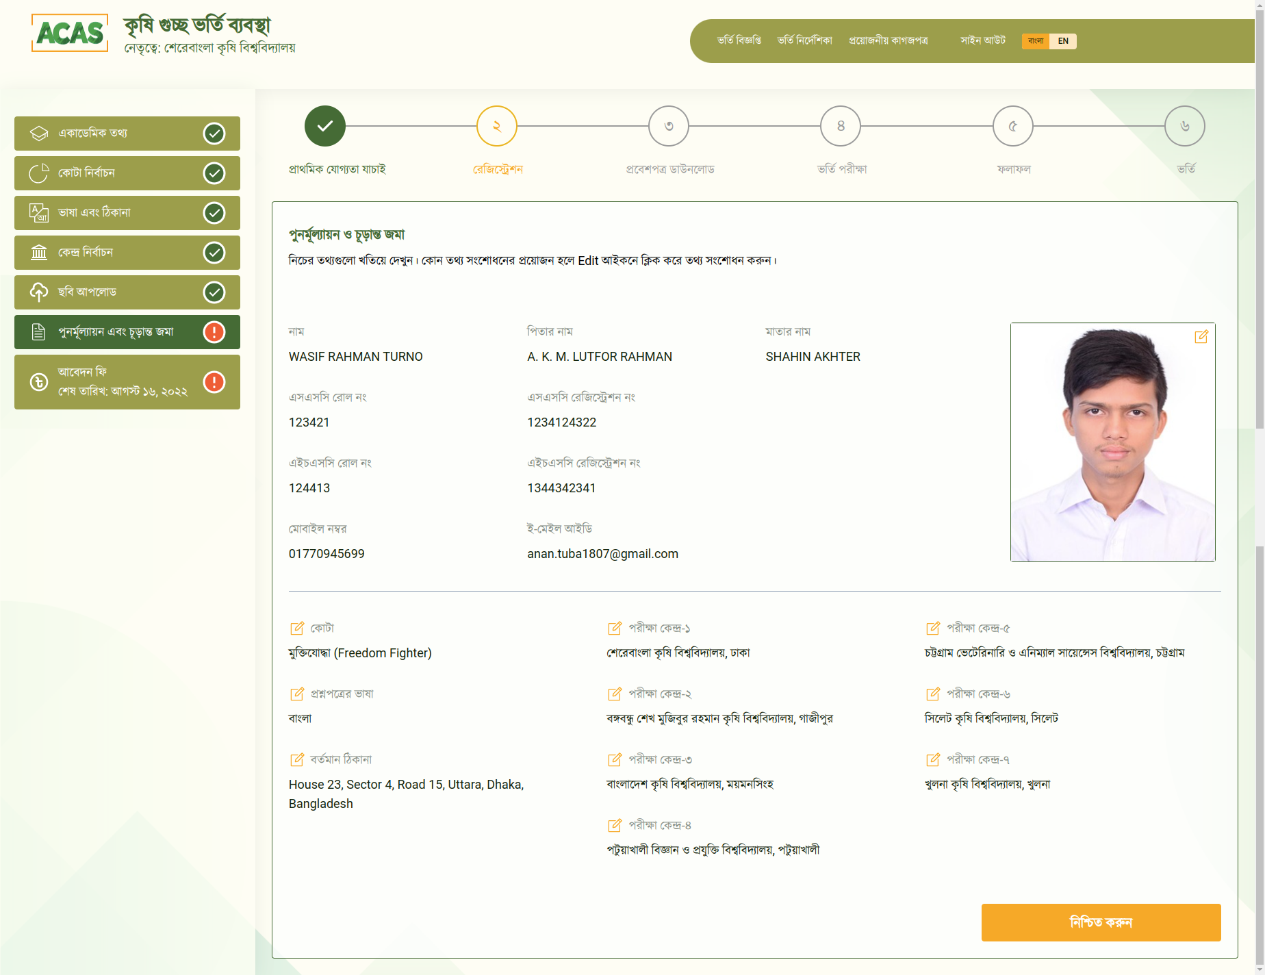Screen dimensions: 1265x975
Task: Click the ACAS logo
Action: coord(70,33)
